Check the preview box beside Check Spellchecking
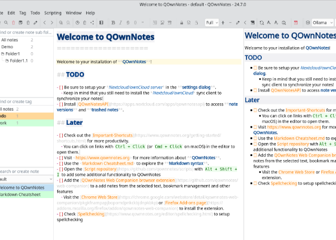The image size is (336, 240). (255, 183)
